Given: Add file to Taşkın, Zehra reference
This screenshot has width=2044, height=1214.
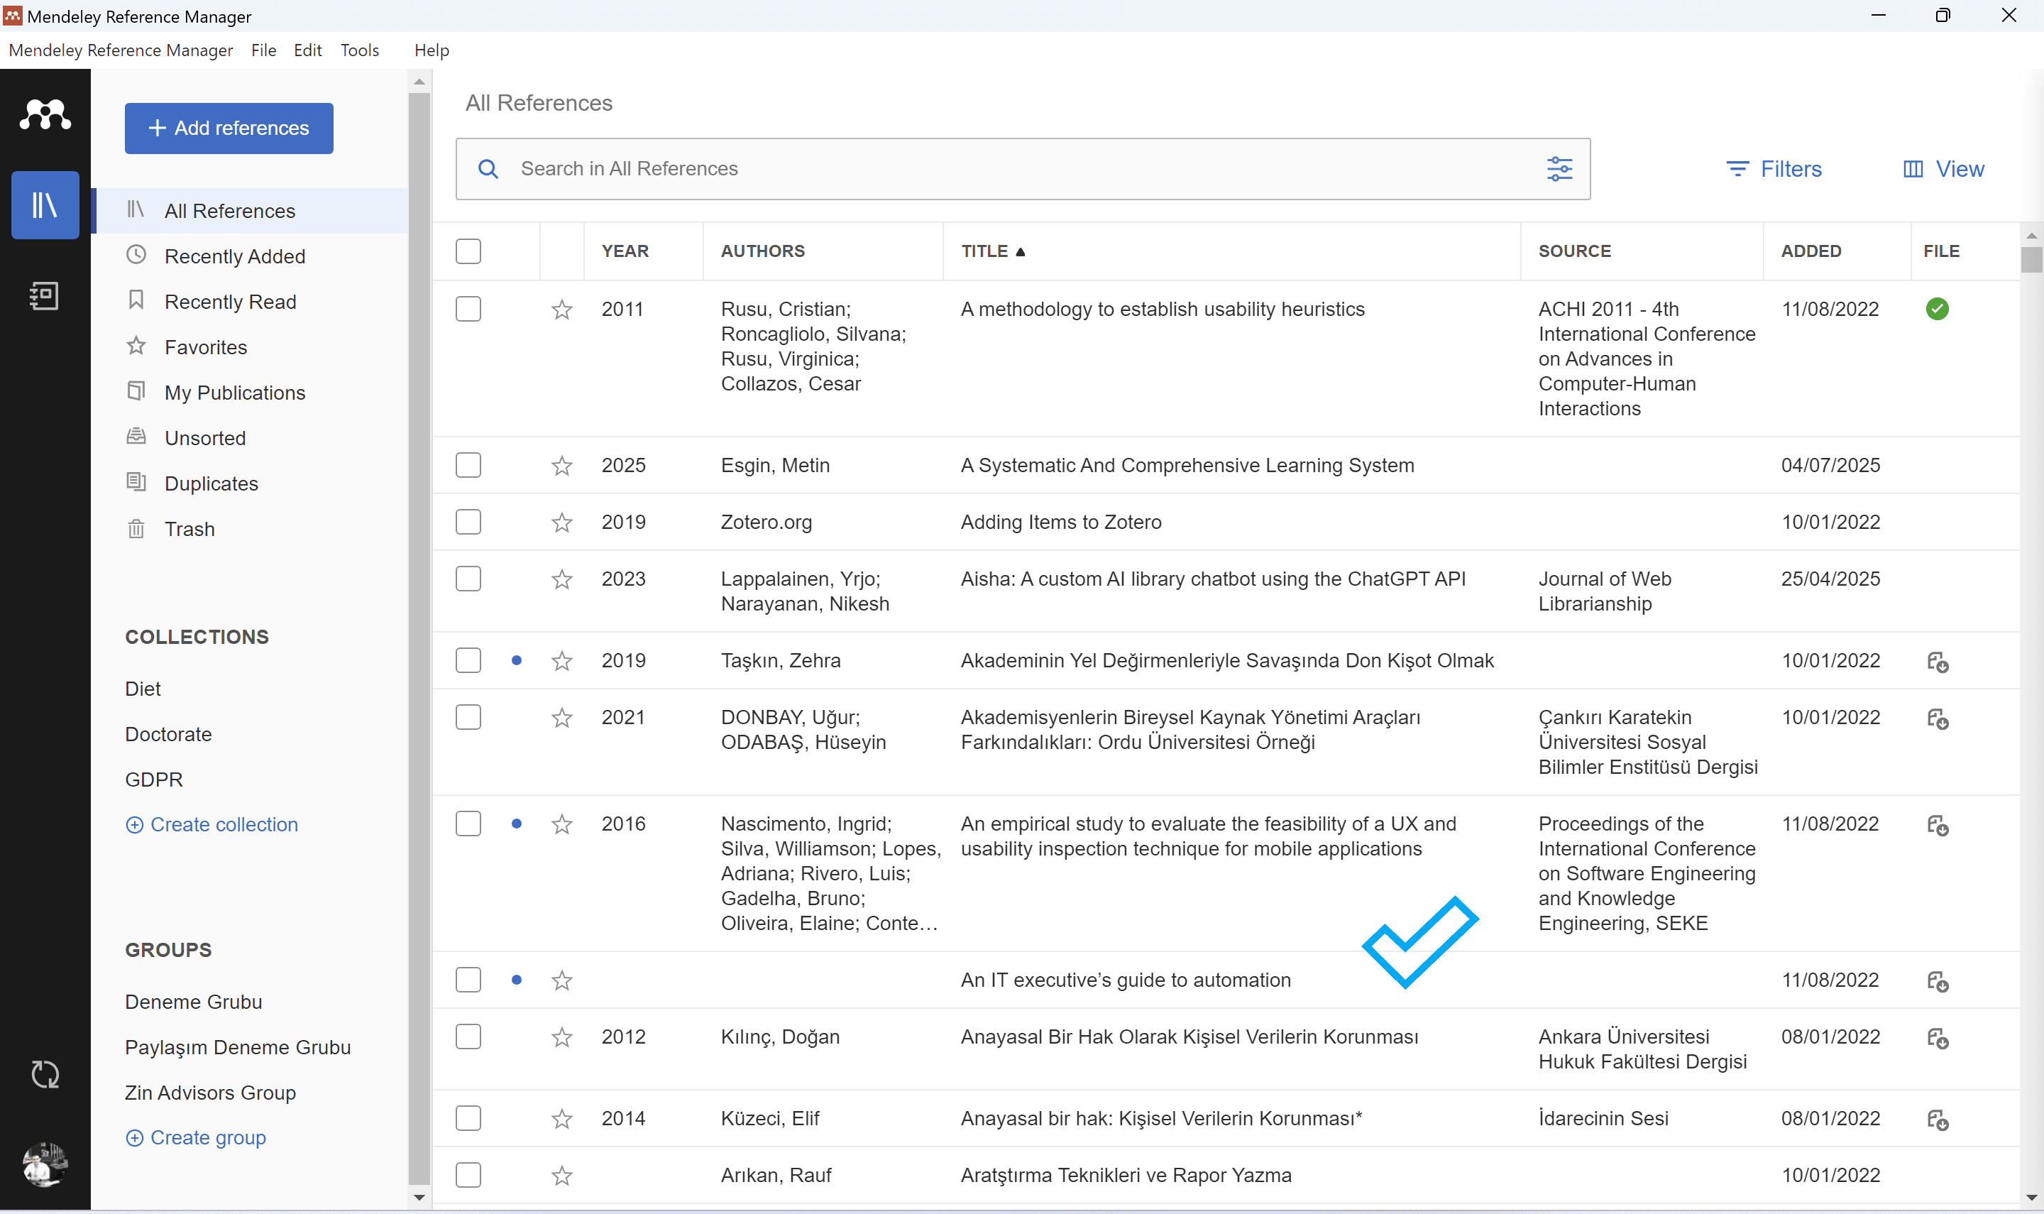Looking at the screenshot, I should (x=1938, y=661).
